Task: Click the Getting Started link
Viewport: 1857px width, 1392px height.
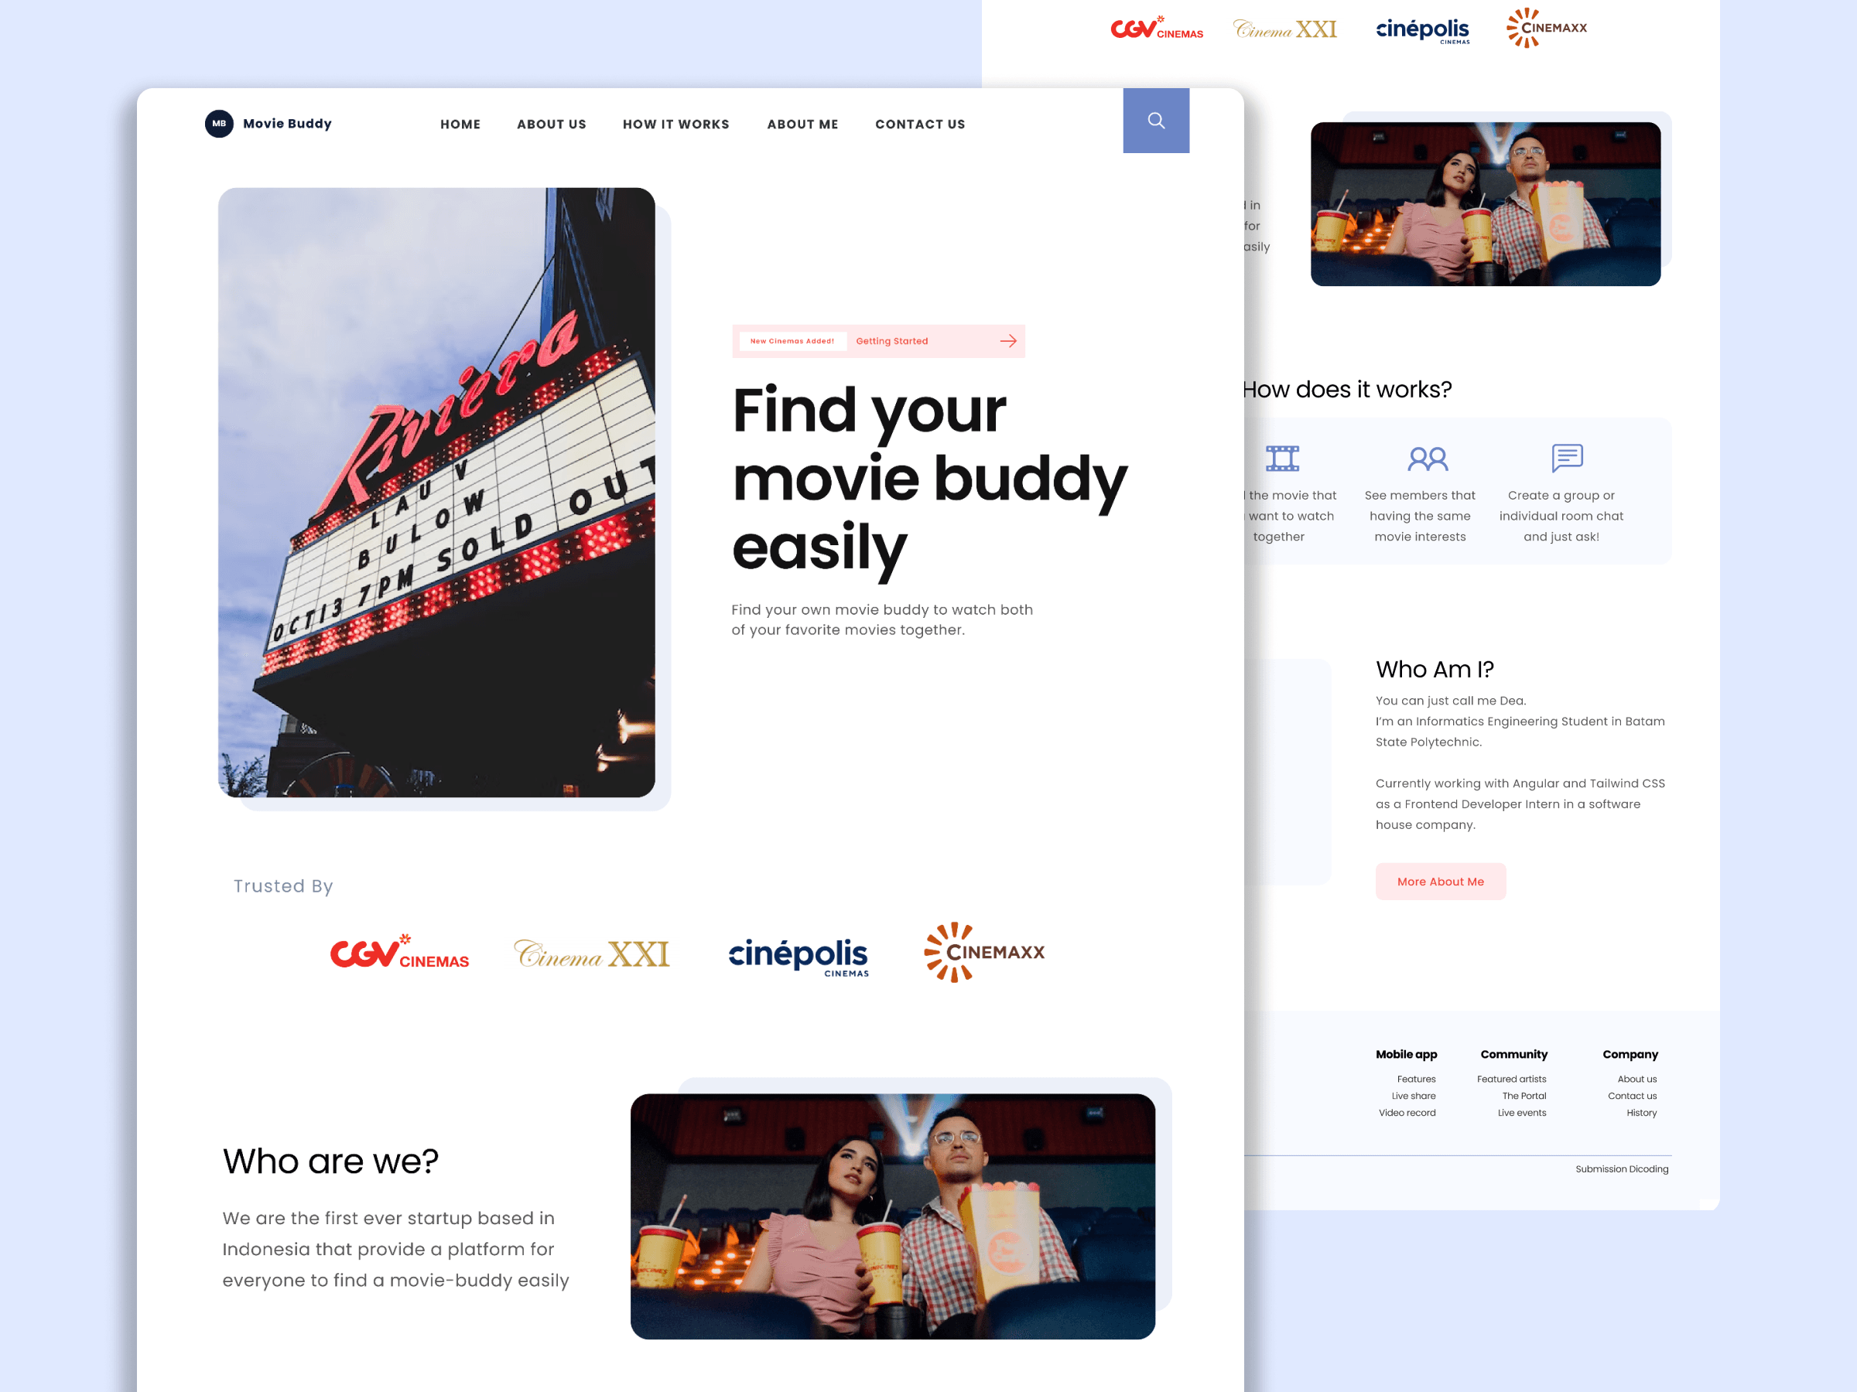Action: pos(891,341)
